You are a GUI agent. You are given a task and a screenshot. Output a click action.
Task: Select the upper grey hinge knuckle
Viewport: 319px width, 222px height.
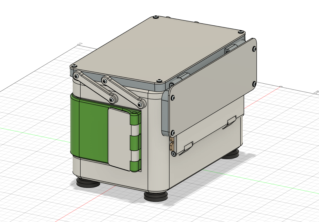[x=135, y=130]
